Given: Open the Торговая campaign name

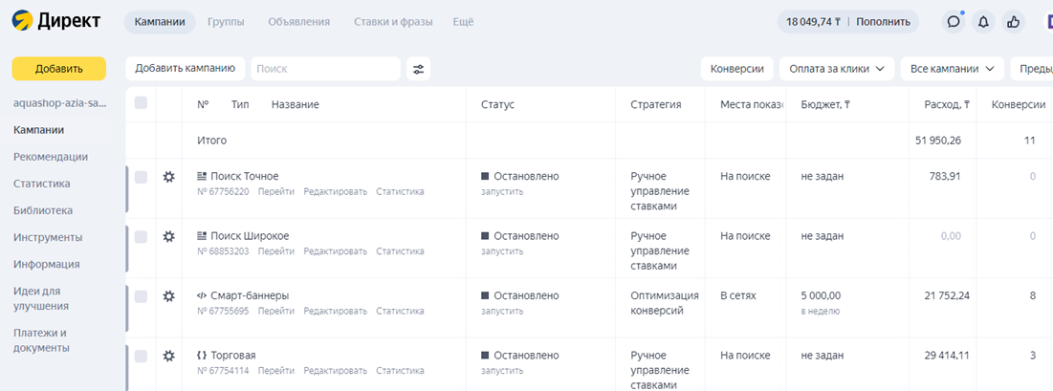Looking at the screenshot, I should point(233,356).
